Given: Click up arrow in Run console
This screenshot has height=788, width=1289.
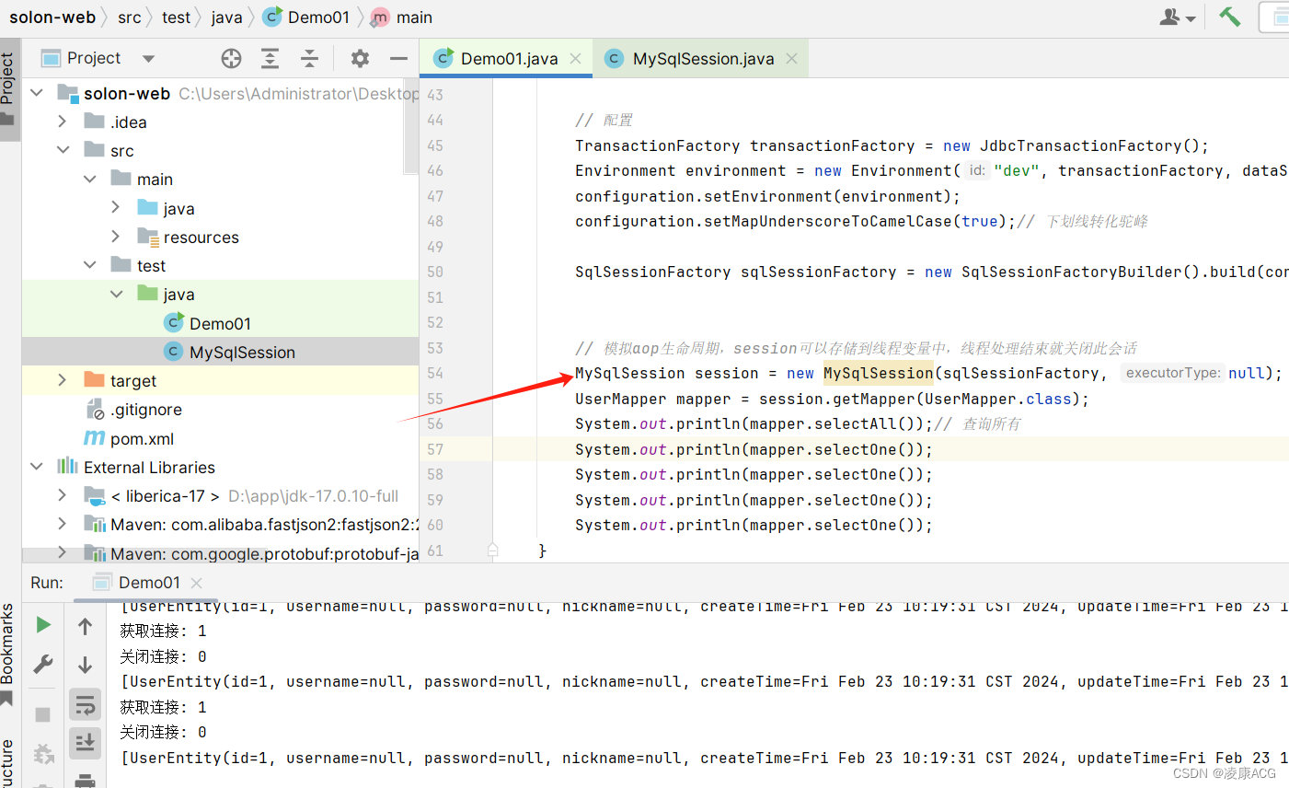Looking at the screenshot, I should pyautogui.click(x=85, y=627).
